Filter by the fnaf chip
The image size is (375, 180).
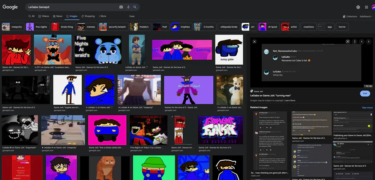(x=161, y=27)
